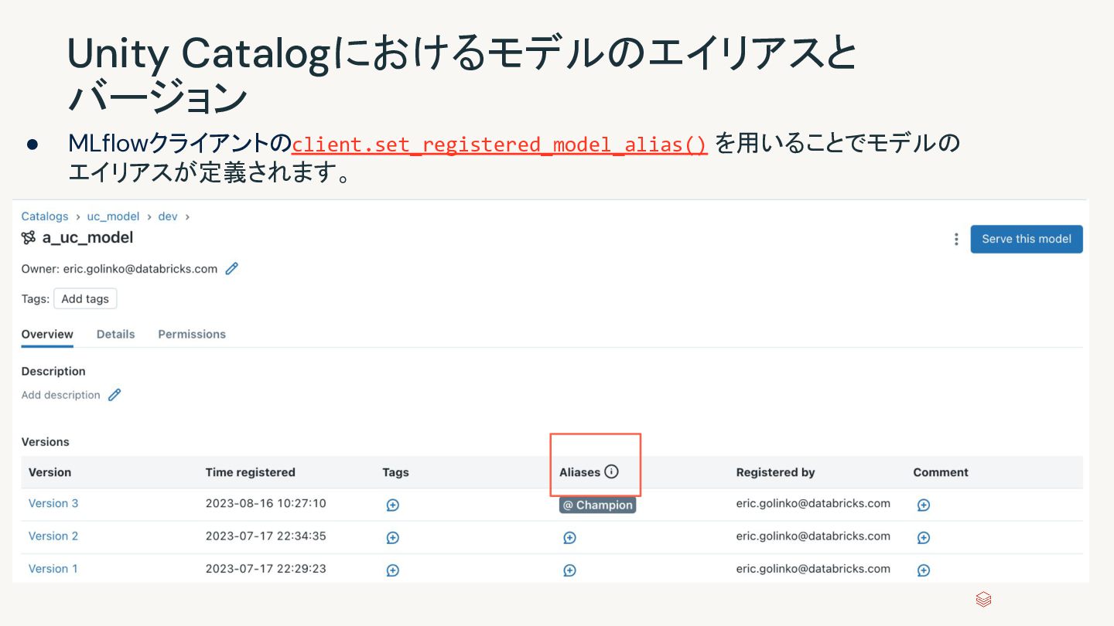Add a tag to Version 1

(x=392, y=570)
